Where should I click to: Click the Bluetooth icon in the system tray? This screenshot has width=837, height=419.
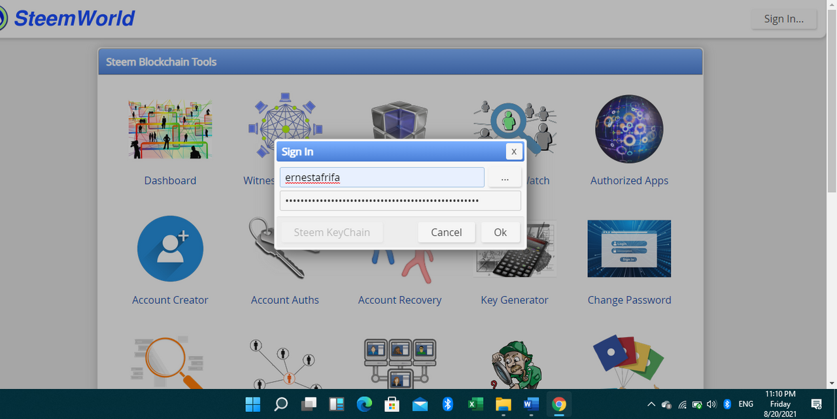(x=727, y=405)
